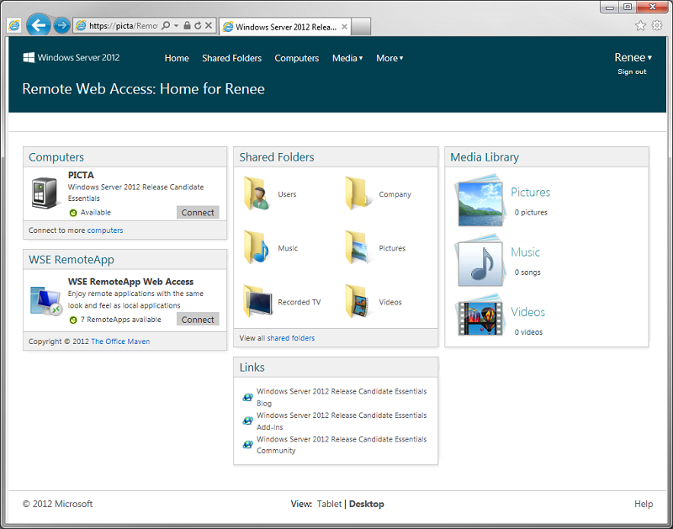Click the Windows Server 2012 logo
Screen dimensions: 673x529
tap(72, 57)
